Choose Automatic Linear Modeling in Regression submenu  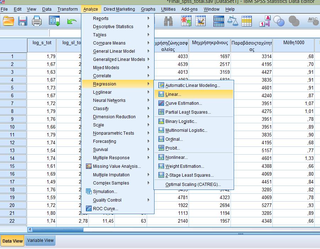pos(194,85)
